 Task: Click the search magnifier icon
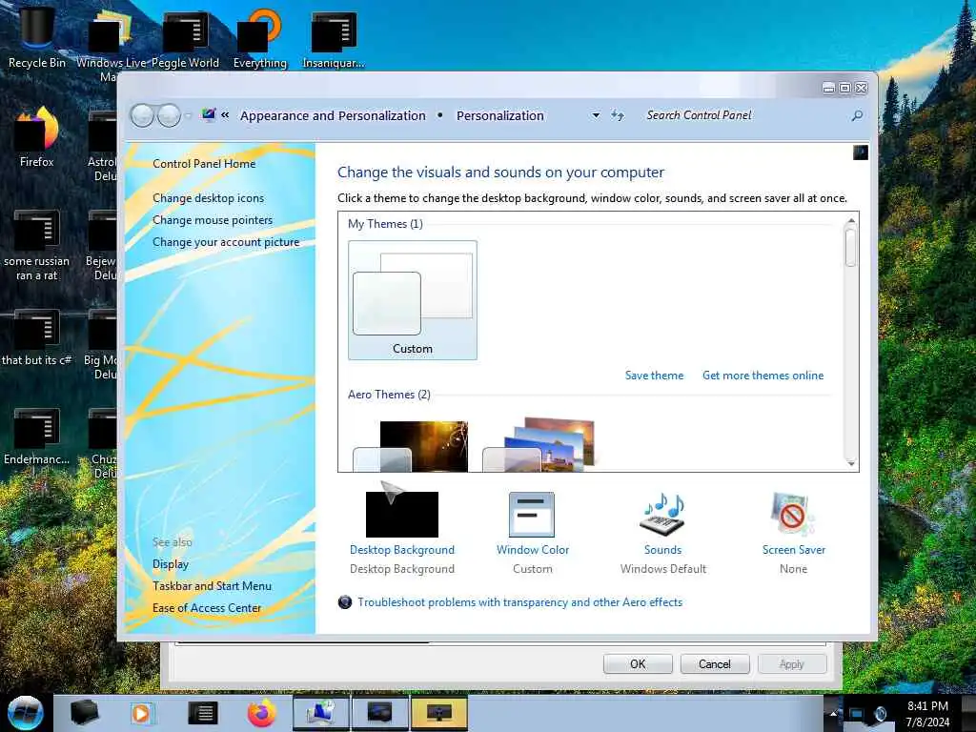tap(857, 115)
